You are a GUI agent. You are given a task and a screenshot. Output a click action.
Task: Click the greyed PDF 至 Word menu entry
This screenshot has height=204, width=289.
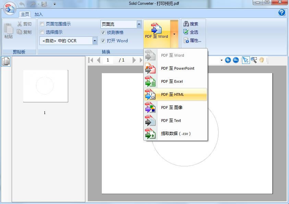point(176,55)
